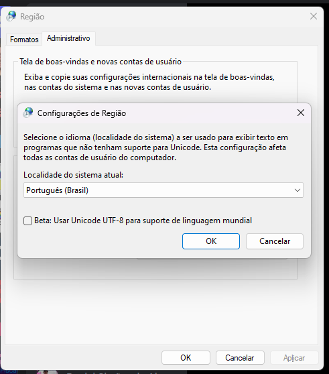Click the chevron arrow of the locale combo box
The height and width of the screenshot is (374, 329).
(x=297, y=190)
